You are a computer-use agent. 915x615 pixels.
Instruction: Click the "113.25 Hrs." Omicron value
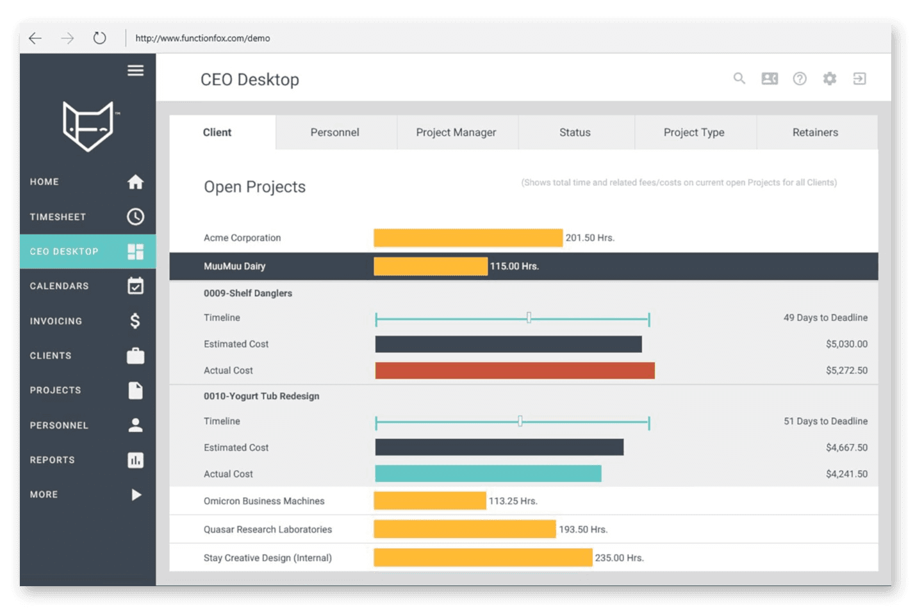coord(513,501)
